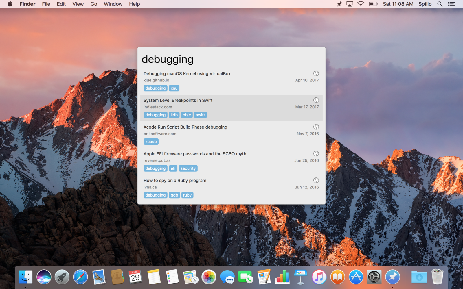463x289 pixels.
Task: Open Photos pinwheel icon in Dock
Action: point(209,277)
